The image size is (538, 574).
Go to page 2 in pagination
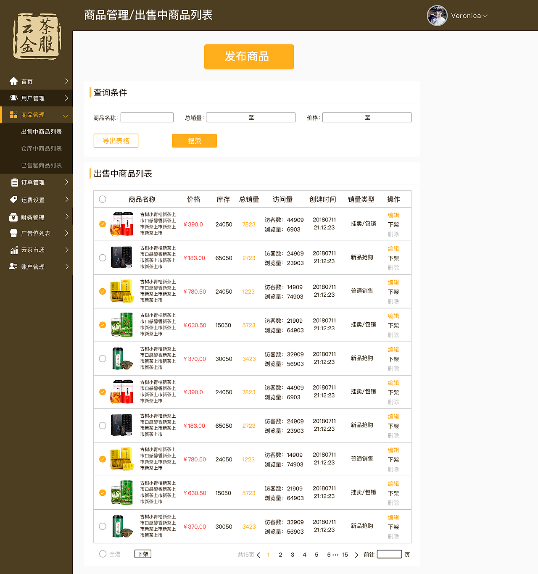280,555
